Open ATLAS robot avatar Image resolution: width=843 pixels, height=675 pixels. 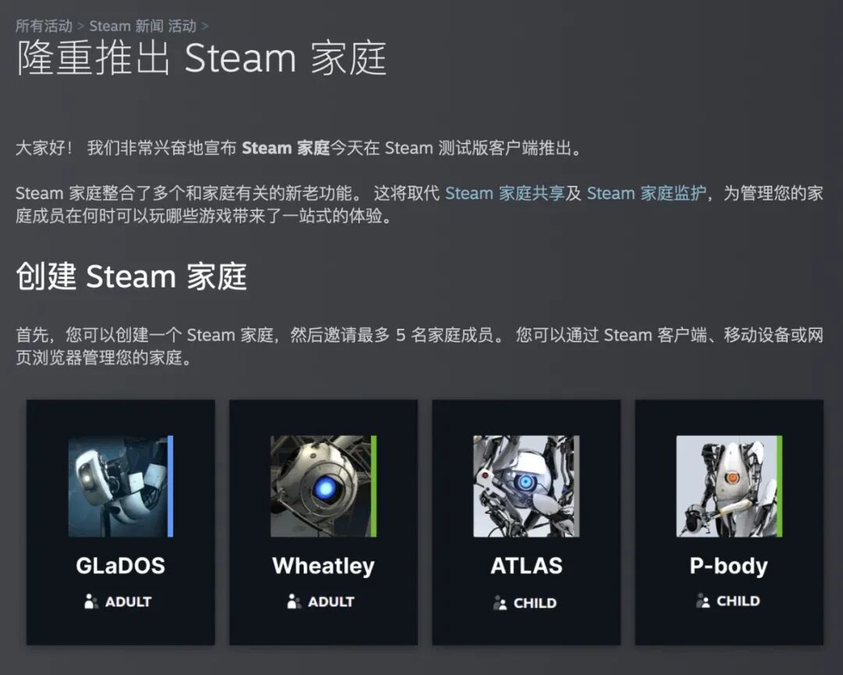526,486
